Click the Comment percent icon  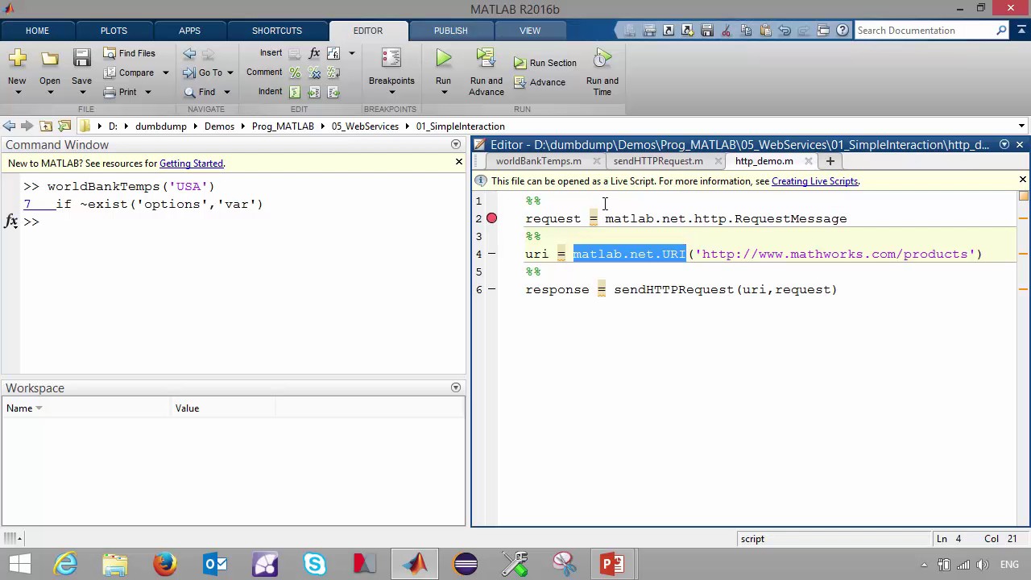295,72
